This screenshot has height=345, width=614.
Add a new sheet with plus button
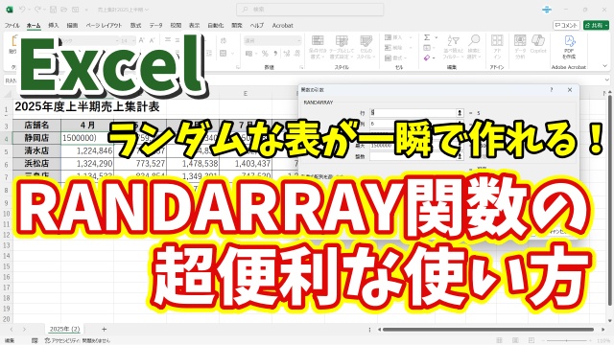pos(105,330)
